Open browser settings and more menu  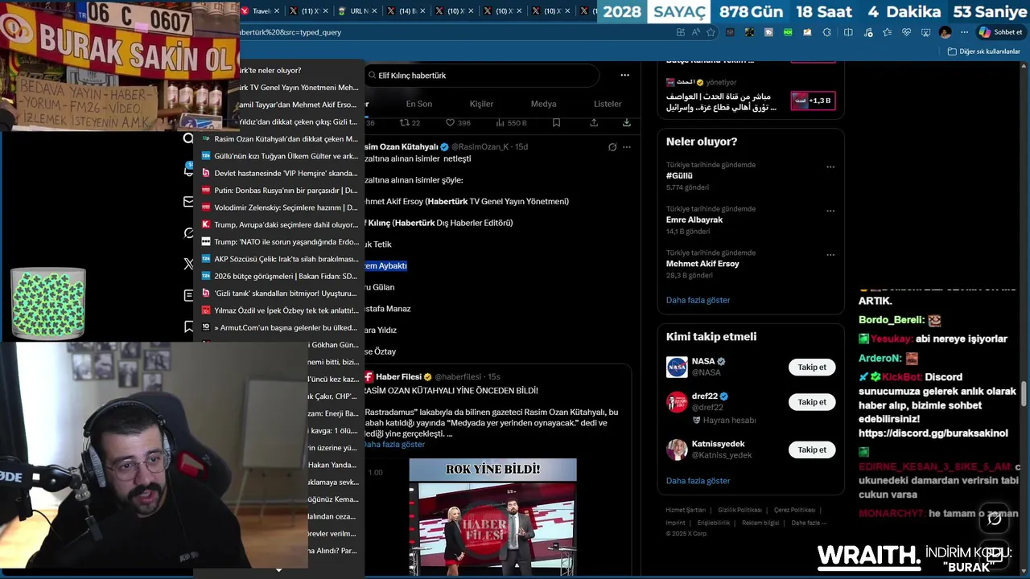(x=964, y=32)
